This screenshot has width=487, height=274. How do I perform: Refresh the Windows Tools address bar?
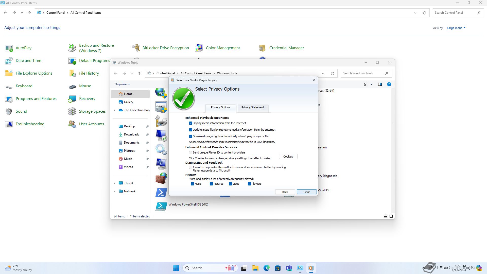point(332,73)
